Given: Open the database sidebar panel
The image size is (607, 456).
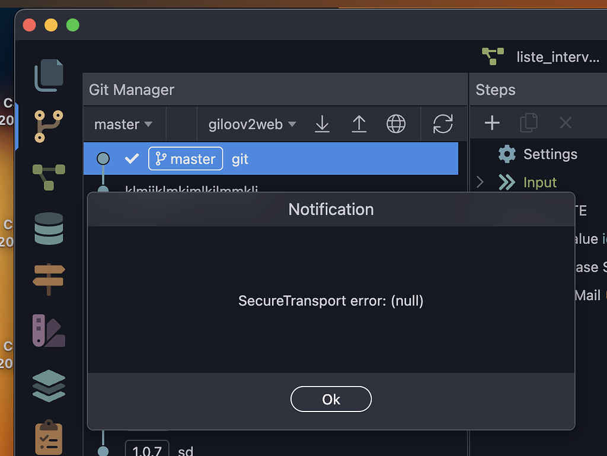Looking at the screenshot, I should (x=49, y=229).
